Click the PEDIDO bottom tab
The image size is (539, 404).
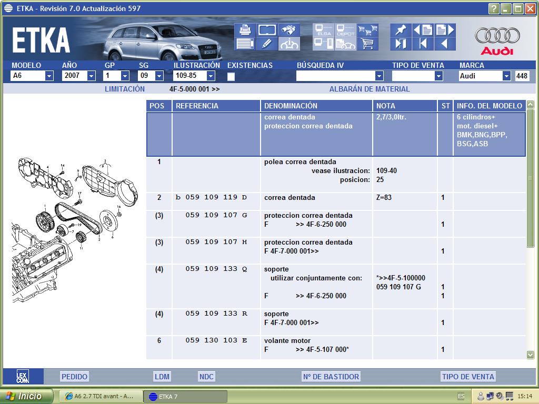(x=75, y=377)
